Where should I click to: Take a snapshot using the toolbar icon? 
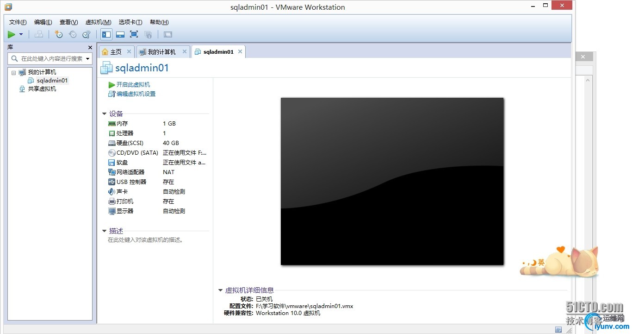coord(58,34)
